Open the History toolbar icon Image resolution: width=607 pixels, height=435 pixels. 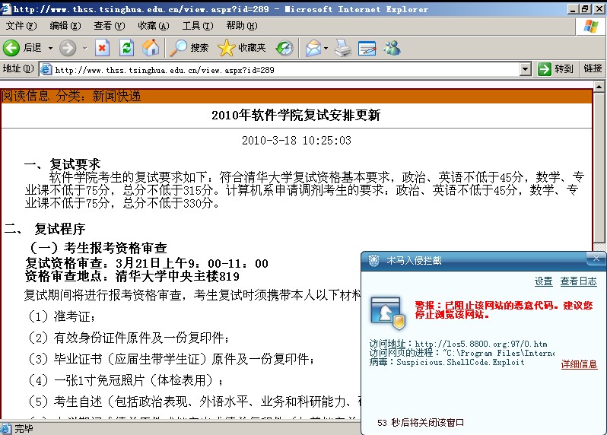pos(284,48)
